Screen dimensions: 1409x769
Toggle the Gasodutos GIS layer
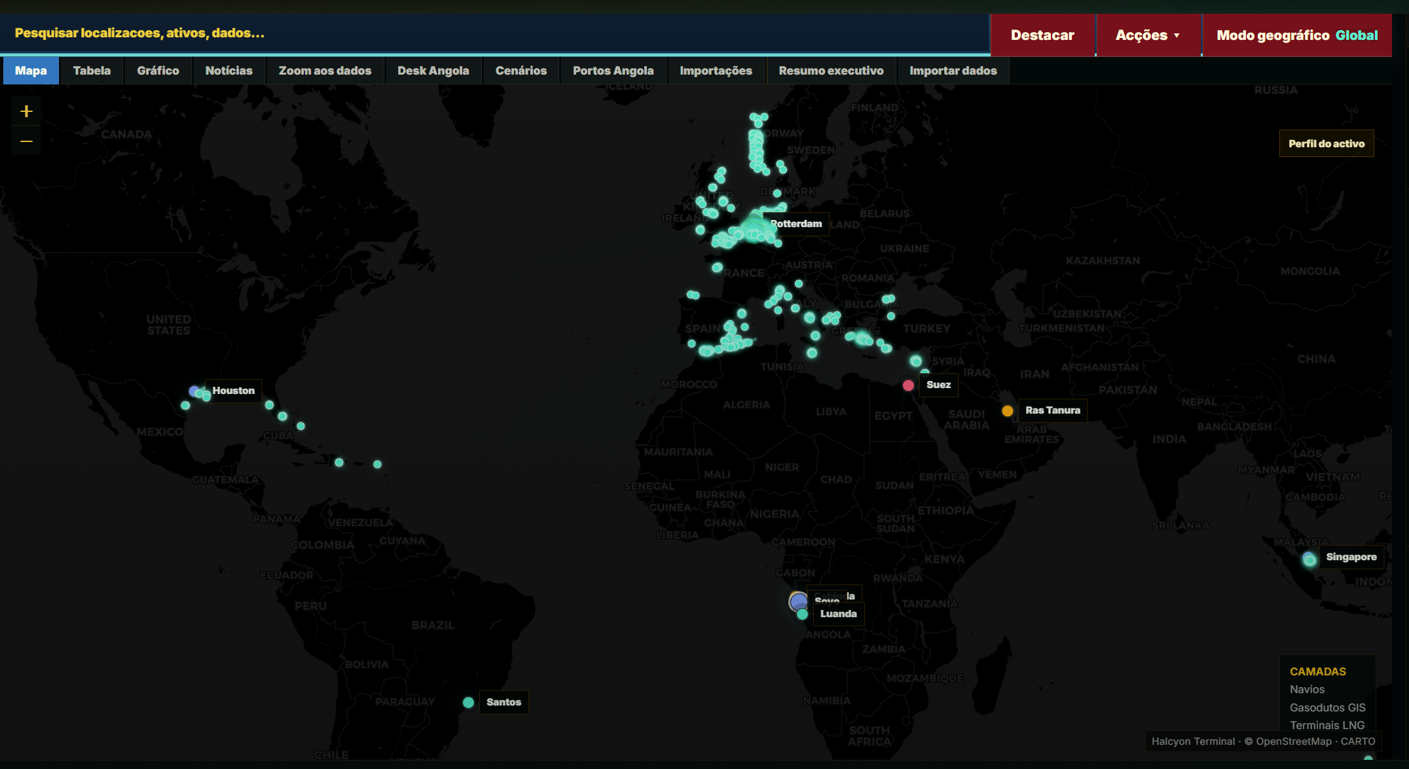[x=1327, y=707]
